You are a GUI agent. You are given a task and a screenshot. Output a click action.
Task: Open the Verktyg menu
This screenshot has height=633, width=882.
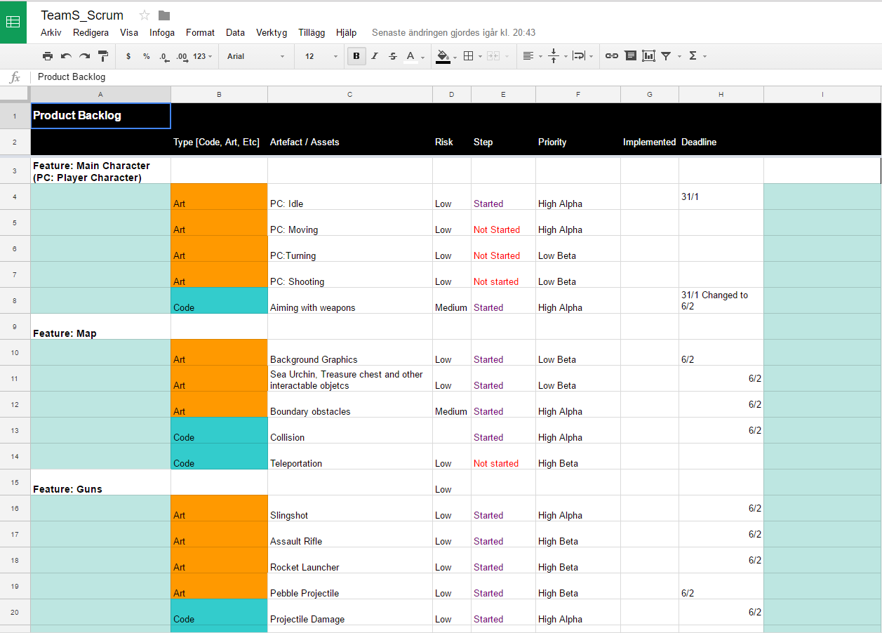click(272, 32)
